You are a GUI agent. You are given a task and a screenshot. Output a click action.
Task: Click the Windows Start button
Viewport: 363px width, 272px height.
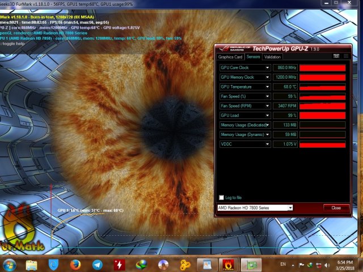(10, 265)
